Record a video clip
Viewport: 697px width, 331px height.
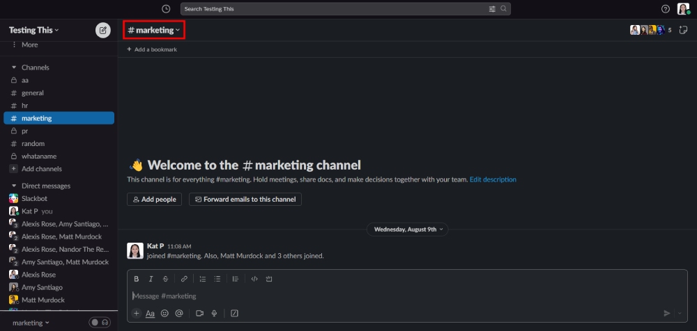click(199, 313)
